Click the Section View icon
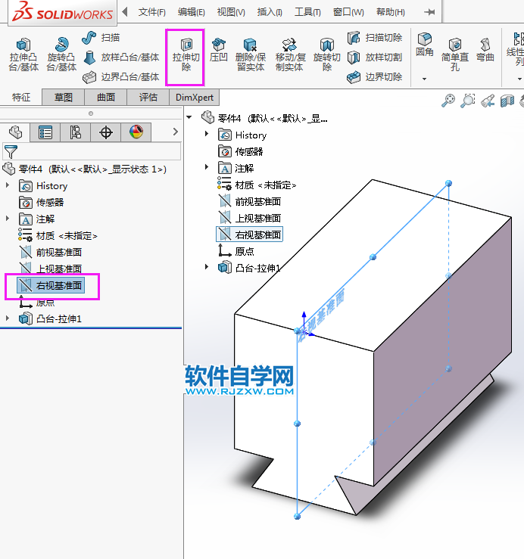Image resolution: width=524 pixels, height=559 pixels. 507,101
